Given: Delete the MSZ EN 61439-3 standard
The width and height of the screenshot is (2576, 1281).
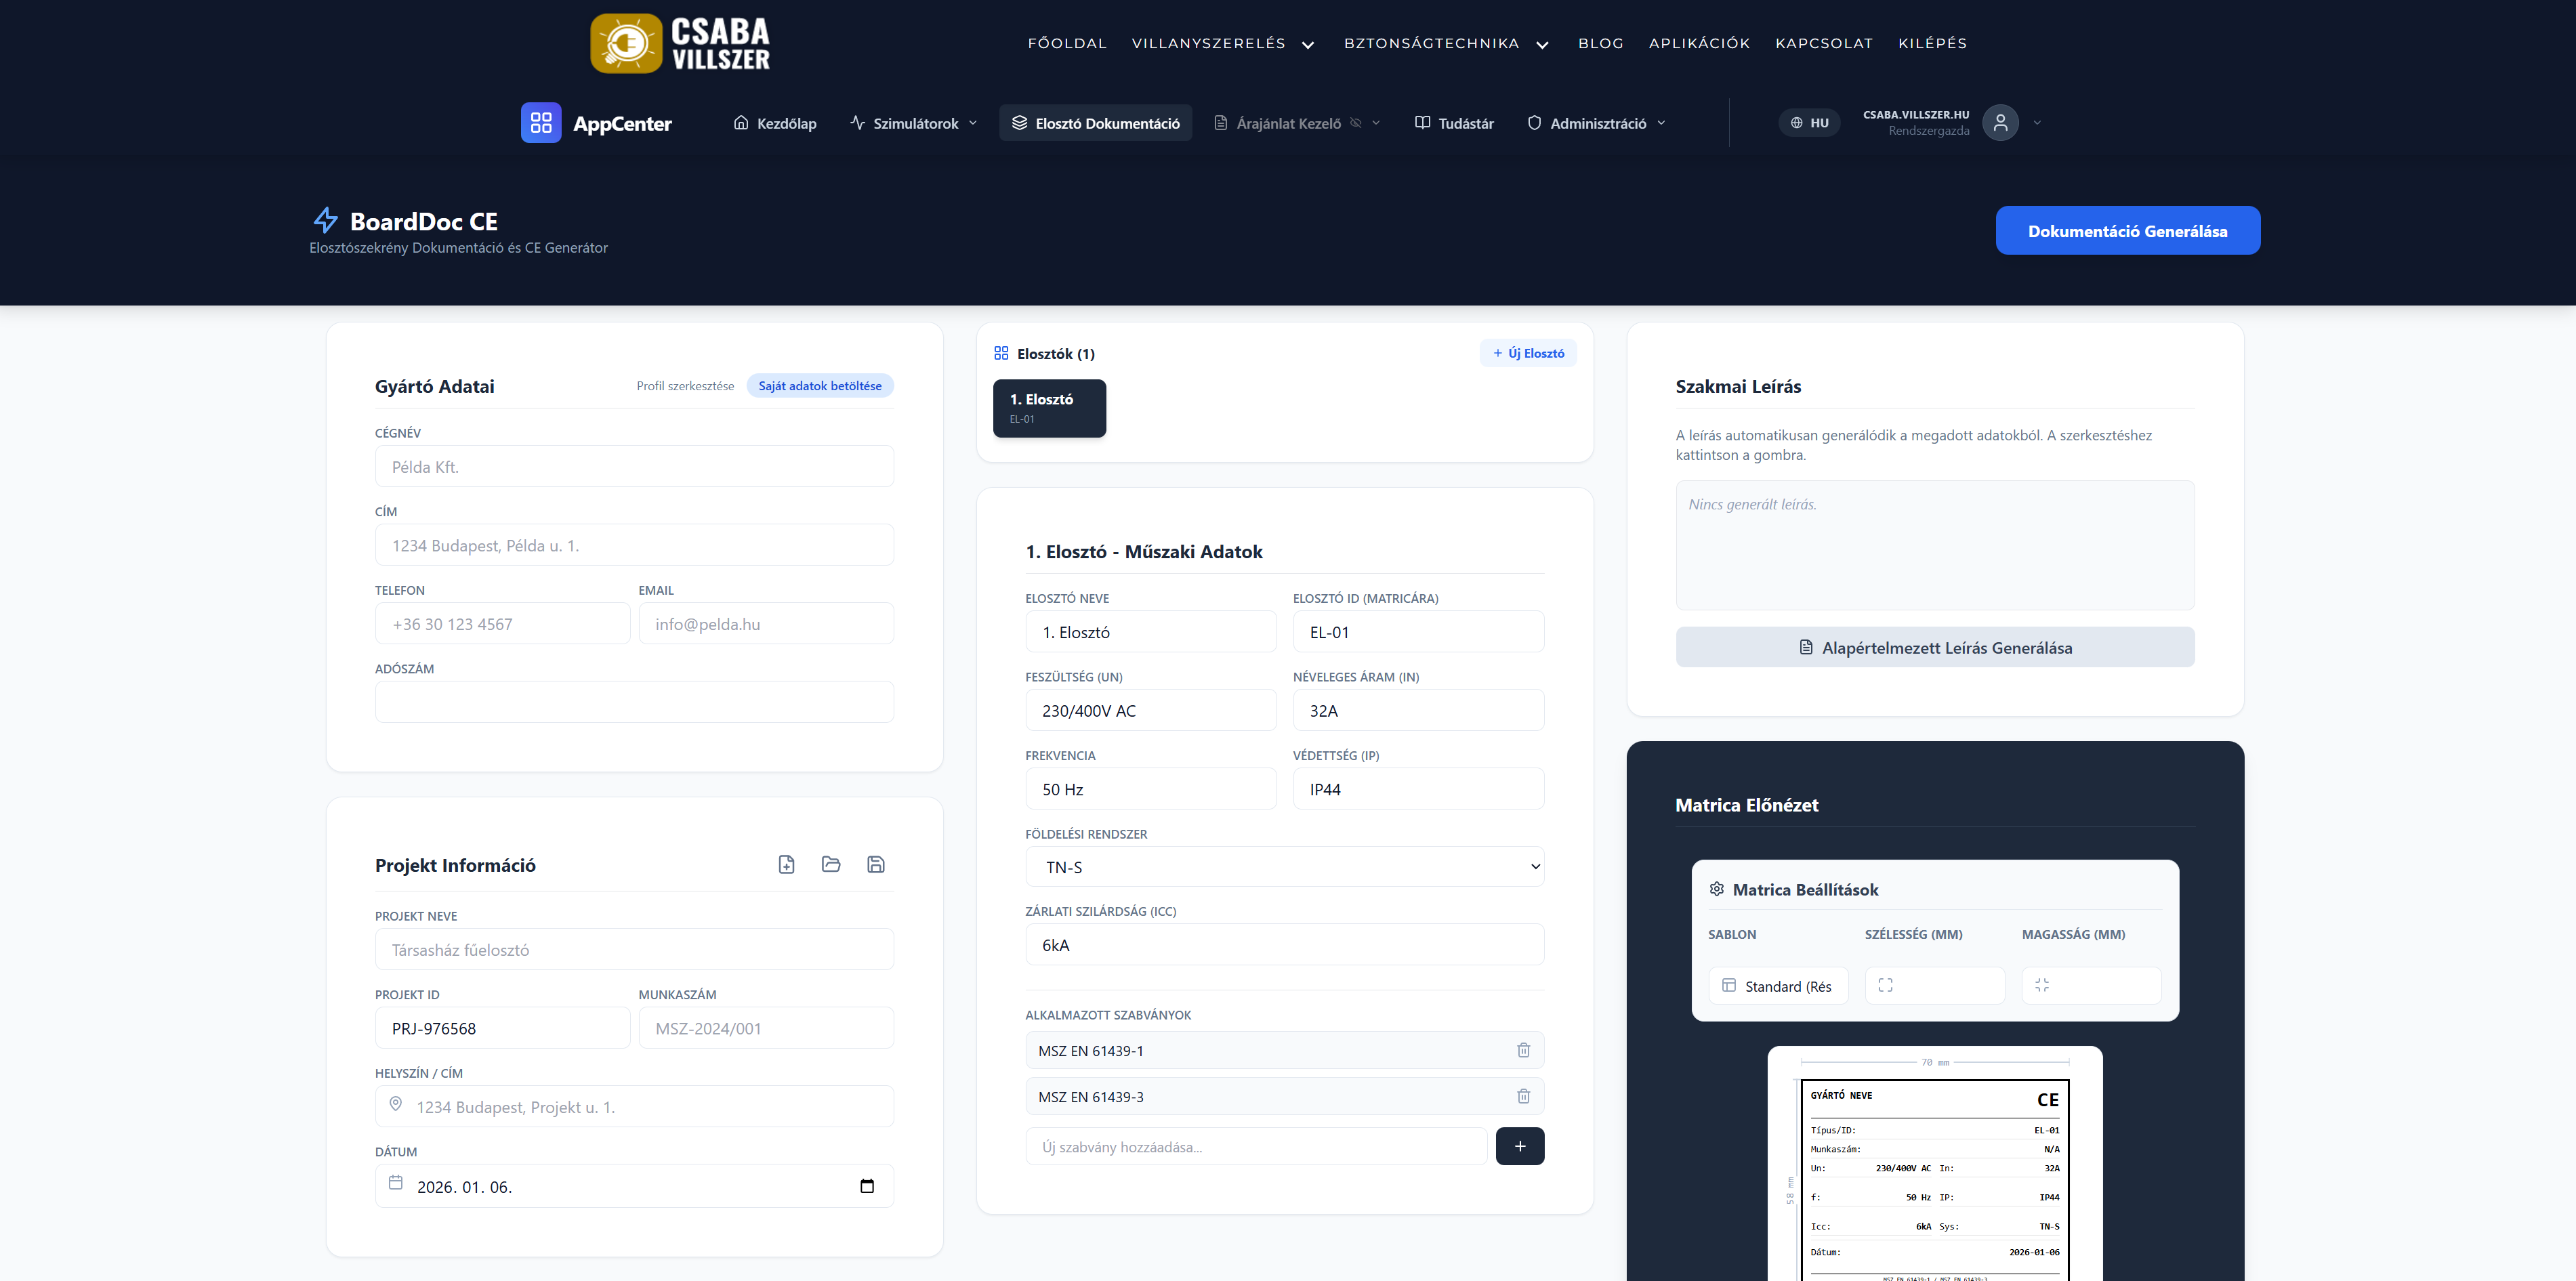Looking at the screenshot, I should (1523, 1096).
